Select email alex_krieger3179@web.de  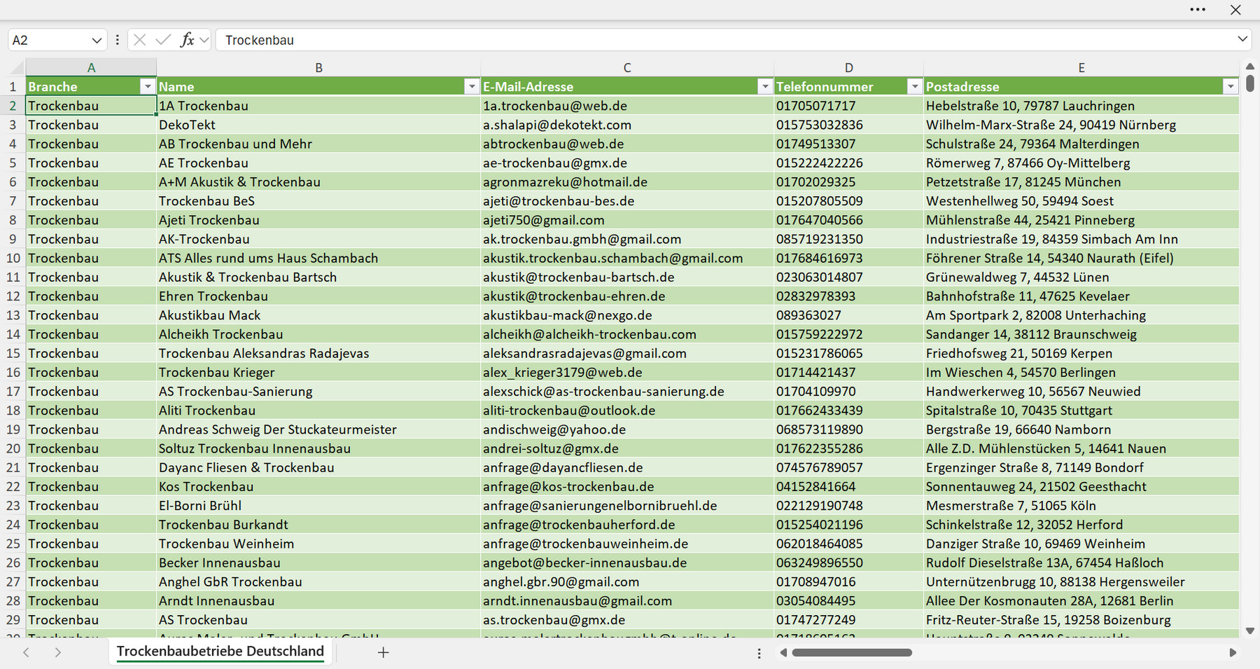(x=627, y=372)
